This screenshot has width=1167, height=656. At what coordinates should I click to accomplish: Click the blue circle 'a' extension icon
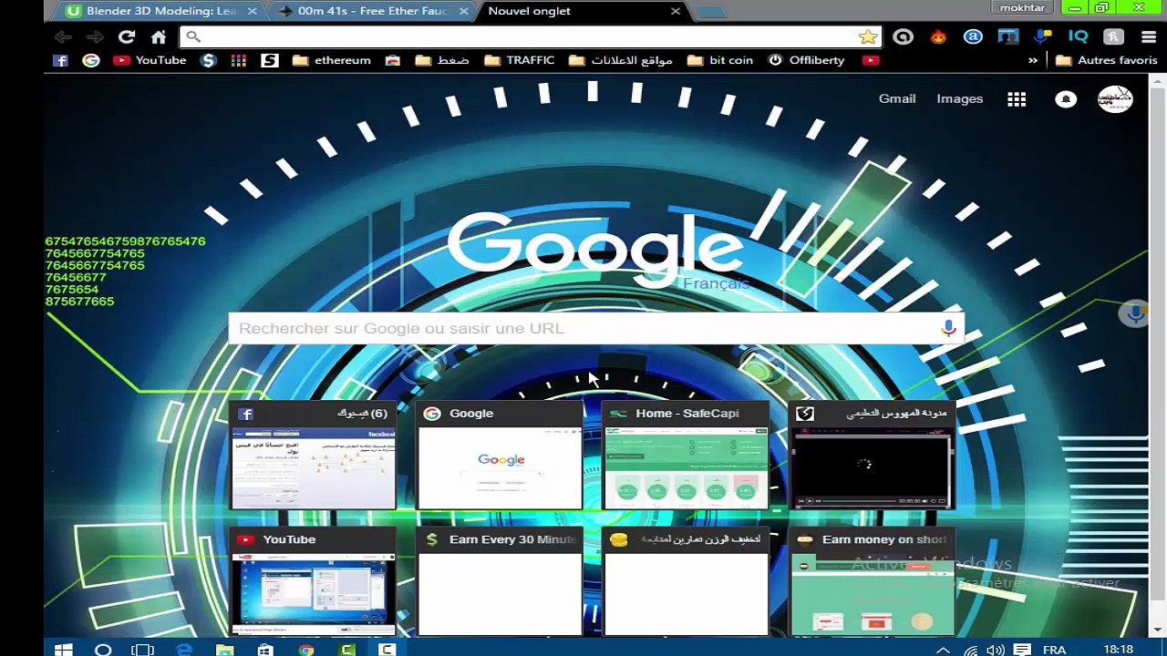pos(973,36)
